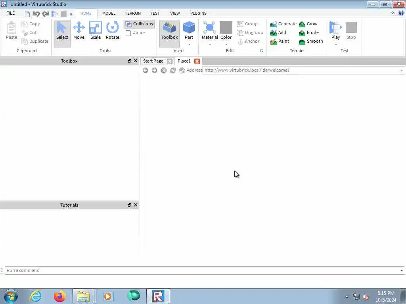This screenshot has height=304, width=406.
Task: Click the Home icon next to Address
Action: 182,70
